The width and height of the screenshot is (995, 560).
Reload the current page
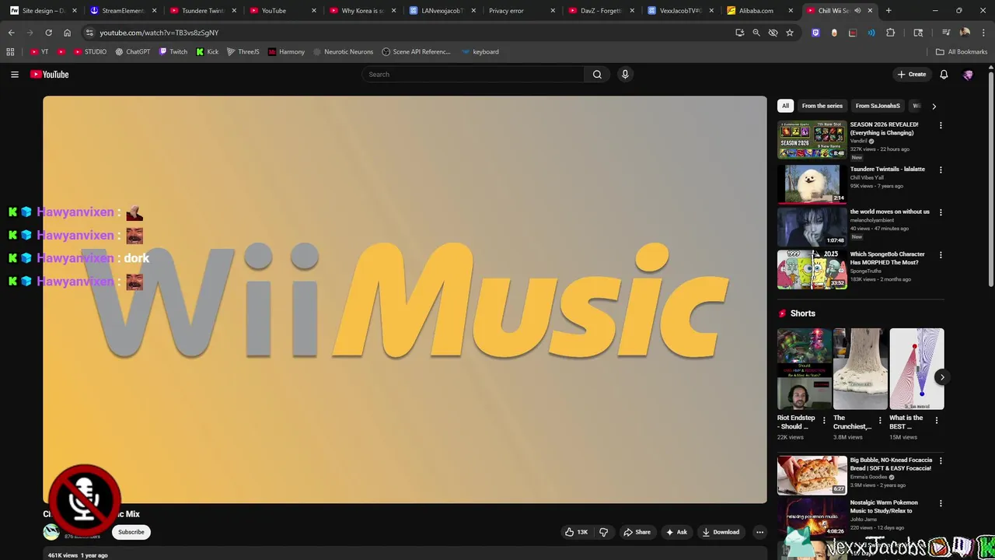(48, 33)
